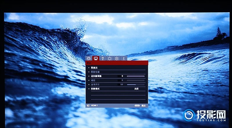The height and width of the screenshot is (128, 232).
Task: Open the first gear settings tab
Action: [x=110, y=58]
